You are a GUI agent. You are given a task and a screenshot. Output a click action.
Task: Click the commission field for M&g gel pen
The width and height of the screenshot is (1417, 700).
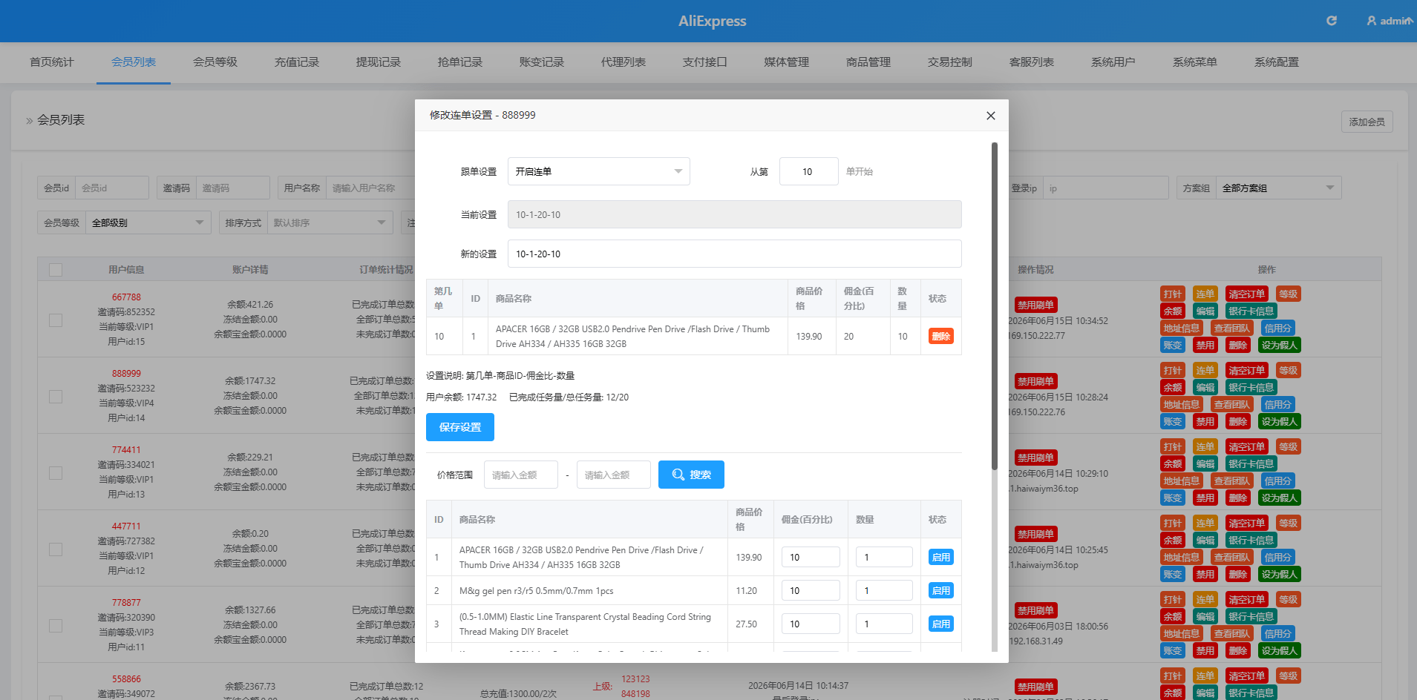811,590
